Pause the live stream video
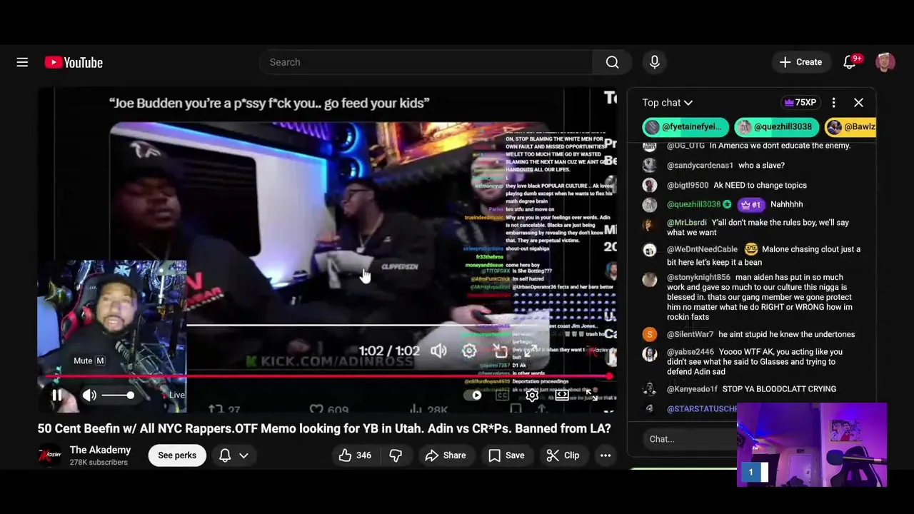Viewport: 914px width, 514px height. (x=57, y=395)
